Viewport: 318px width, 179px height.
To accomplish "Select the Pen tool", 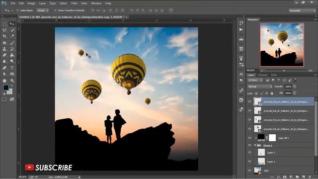I will (4, 68).
